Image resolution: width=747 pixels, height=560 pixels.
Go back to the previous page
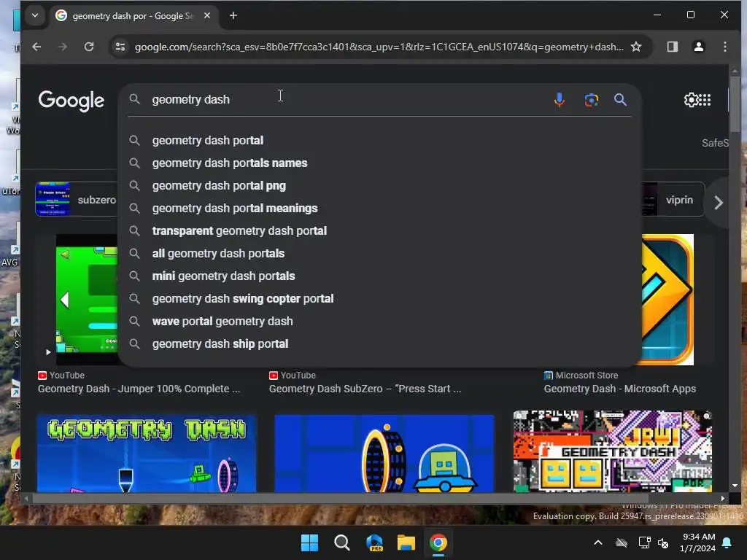36,47
